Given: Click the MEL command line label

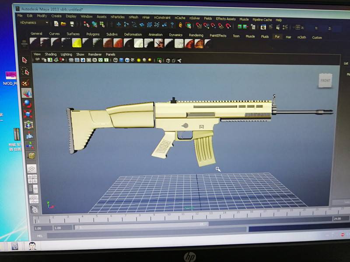Looking at the screenshot, I should 39,235.
